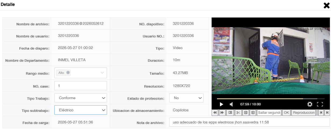
Task: Click the 2026-05-27 01:00:02 date value
Action: [75, 48]
